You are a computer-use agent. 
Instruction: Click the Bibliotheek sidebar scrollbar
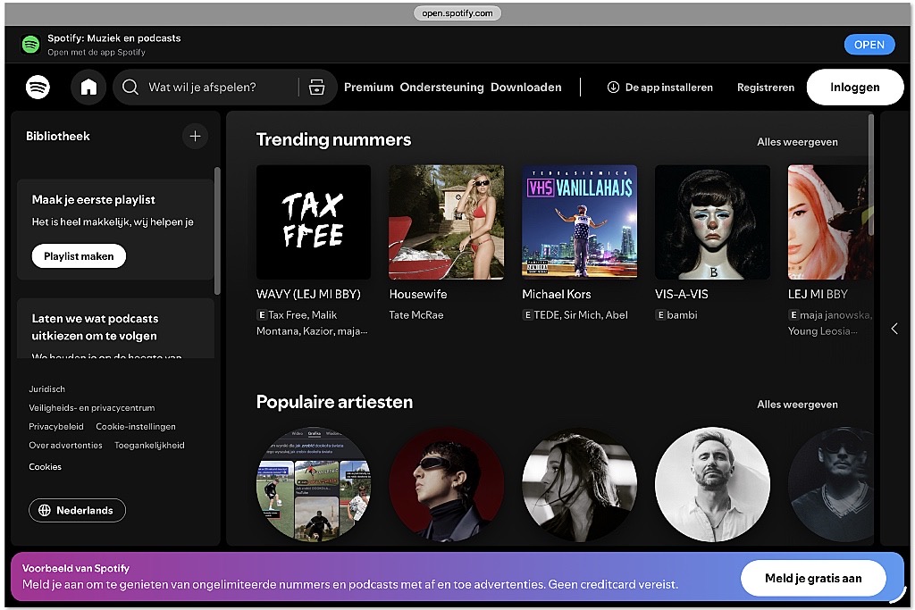[x=217, y=231]
